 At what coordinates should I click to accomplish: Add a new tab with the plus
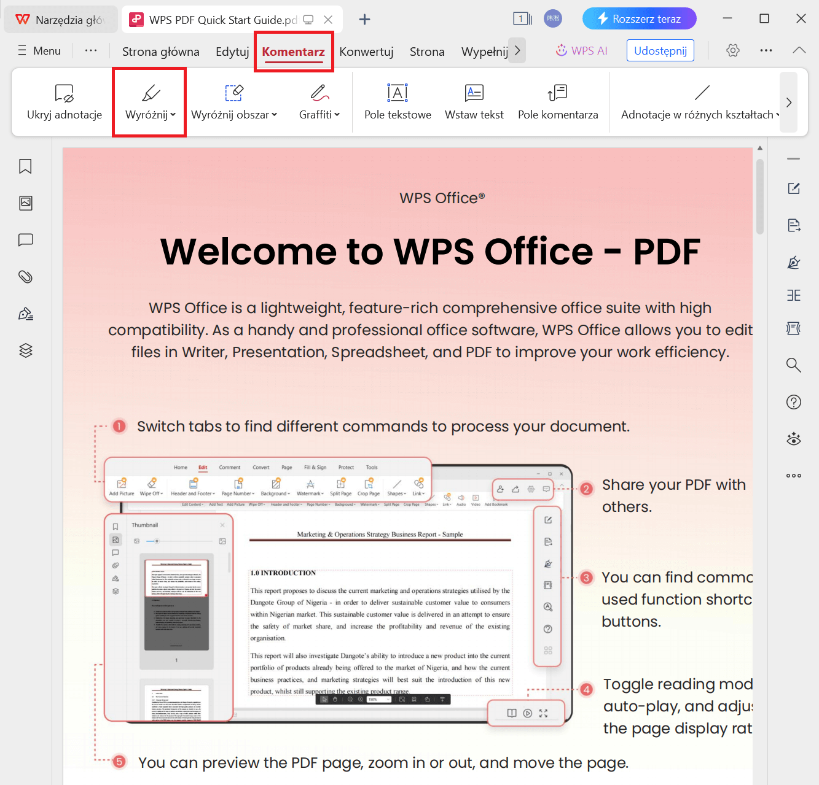[x=364, y=19]
